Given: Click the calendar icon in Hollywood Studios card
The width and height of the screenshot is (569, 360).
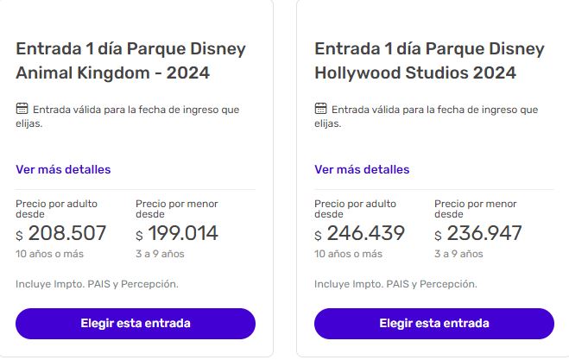Looking at the screenshot, I should click(321, 110).
